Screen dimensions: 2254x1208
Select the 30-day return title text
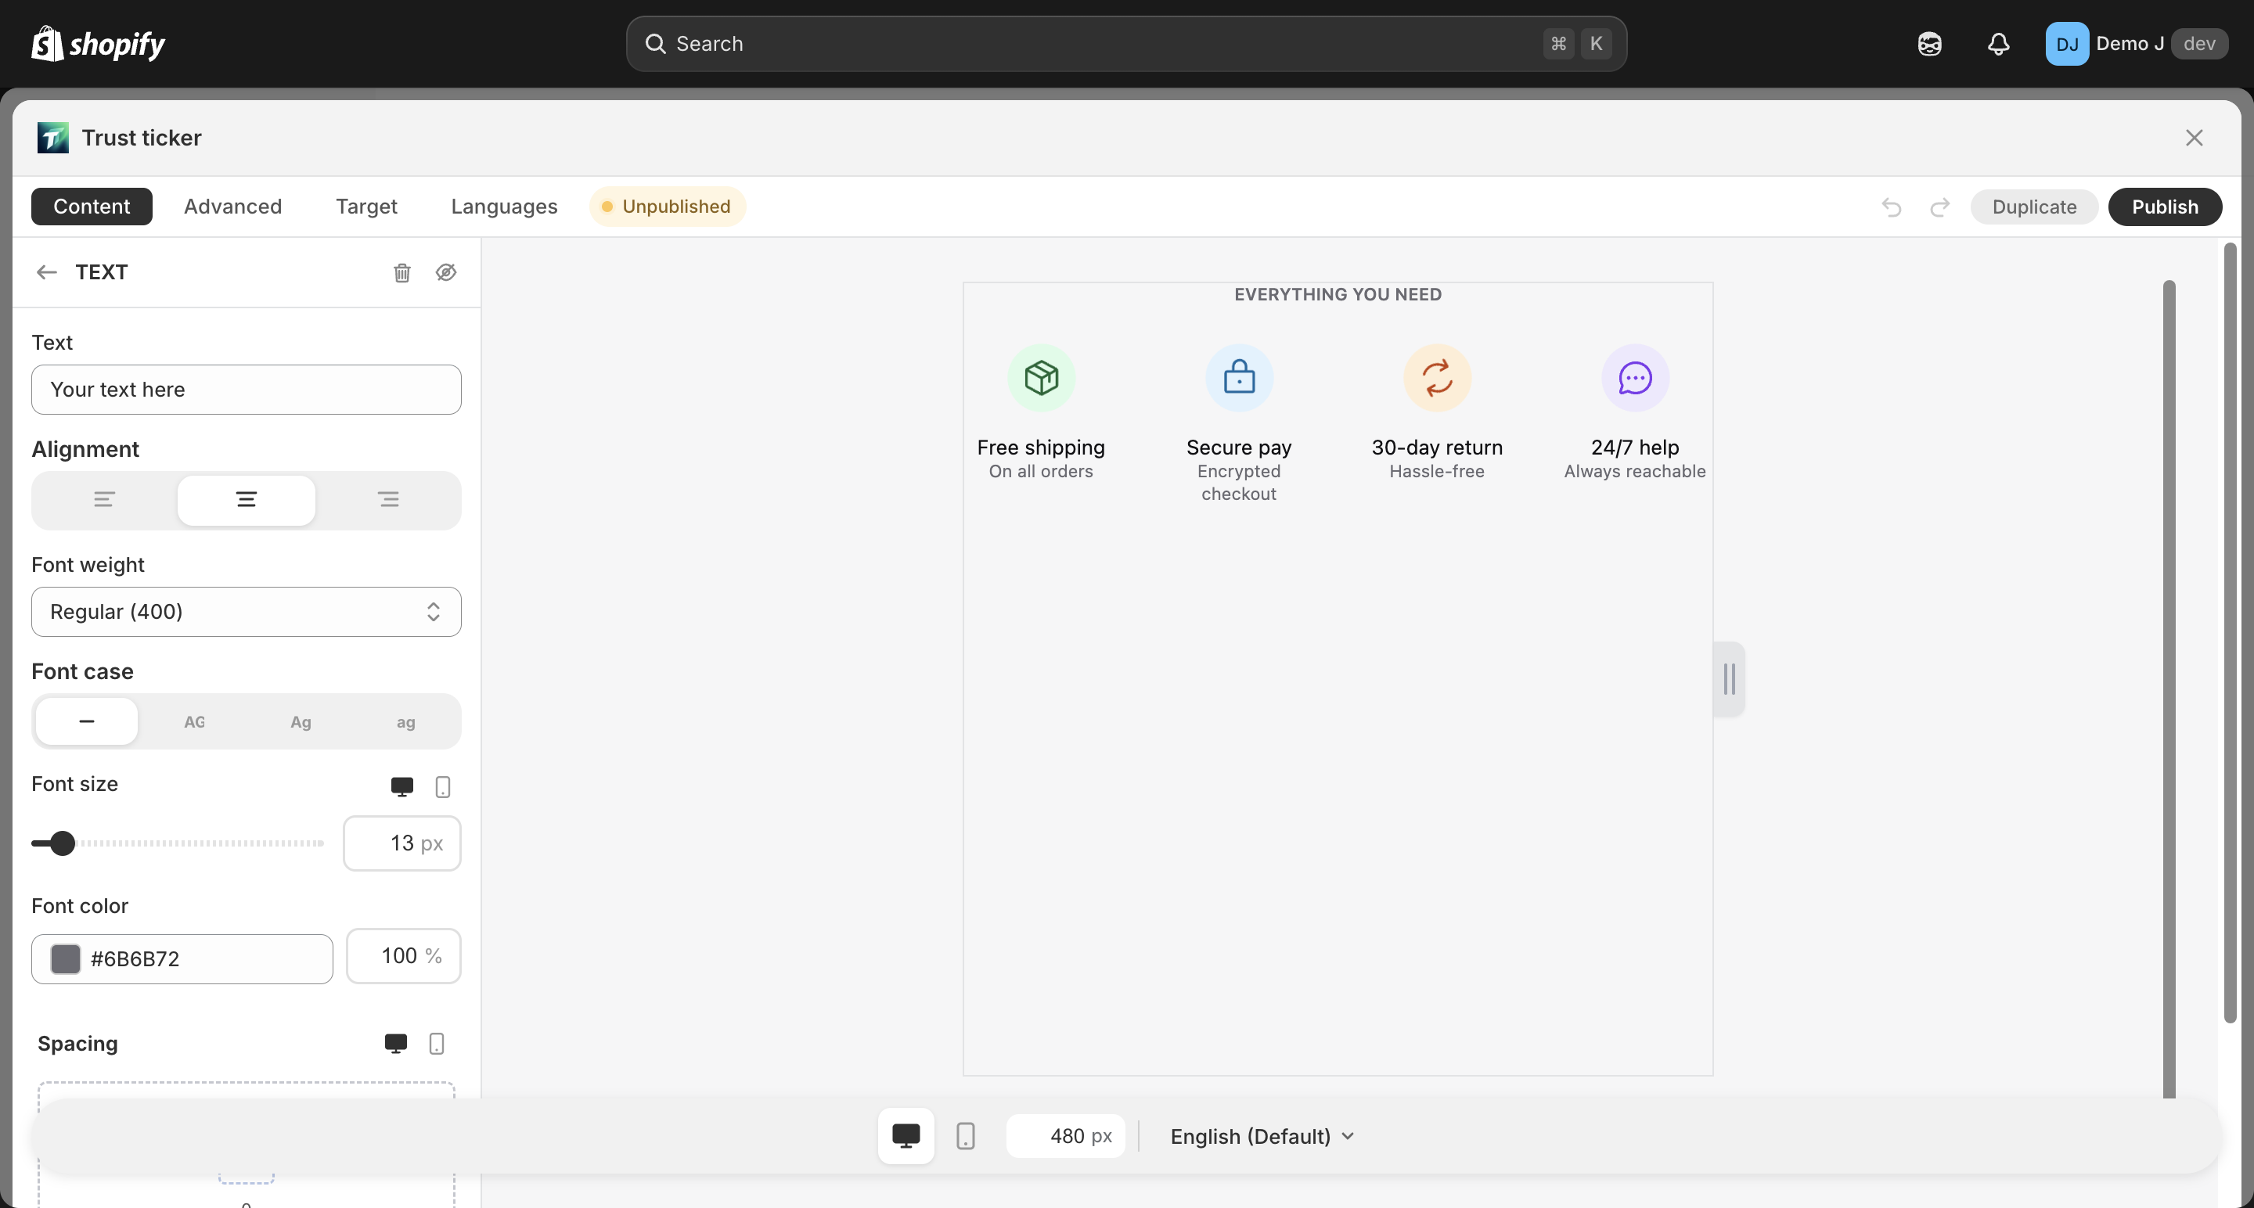point(1437,448)
